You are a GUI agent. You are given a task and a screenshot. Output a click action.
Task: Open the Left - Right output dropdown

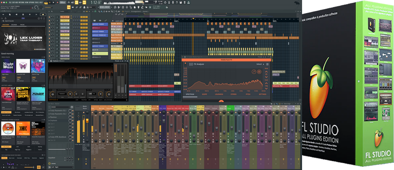tap(60, 167)
